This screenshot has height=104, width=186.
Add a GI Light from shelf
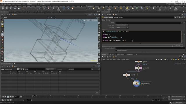(137, 9)
